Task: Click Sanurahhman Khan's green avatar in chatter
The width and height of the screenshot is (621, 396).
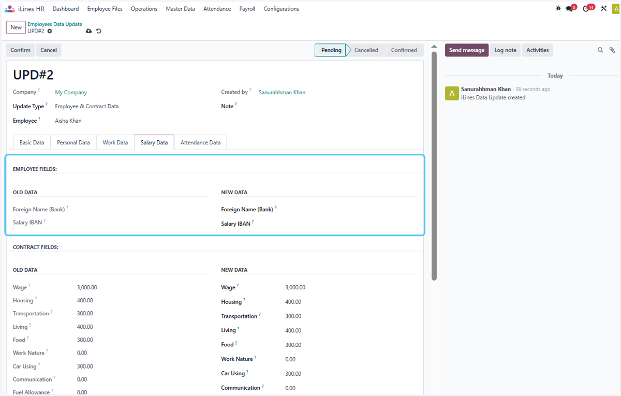Action: pyautogui.click(x=452, y=93)
